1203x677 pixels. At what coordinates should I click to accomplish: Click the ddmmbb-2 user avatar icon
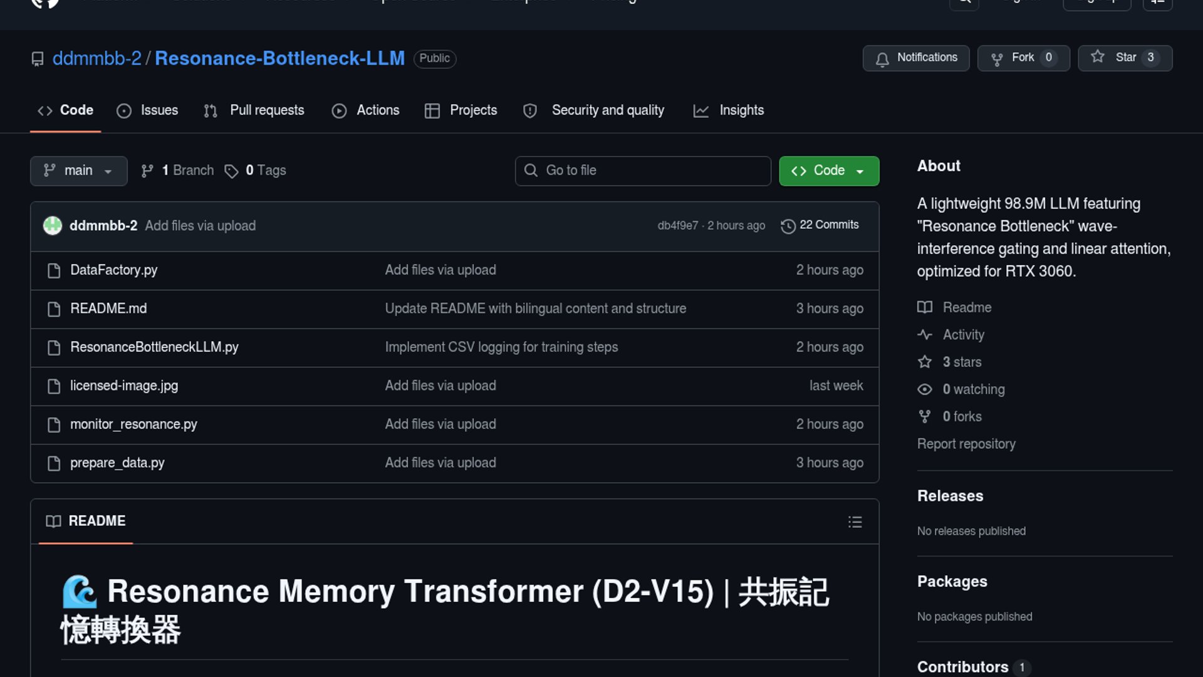click(x=53, y=226)
